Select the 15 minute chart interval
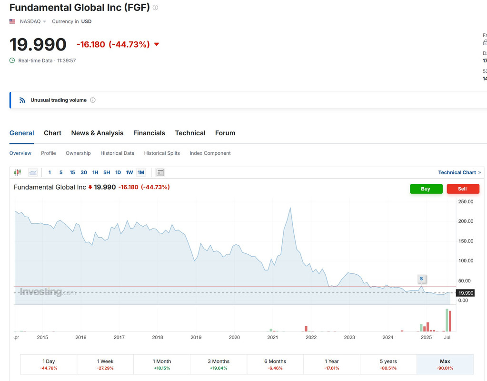487x381 pixels. click(x=72, y=172)
